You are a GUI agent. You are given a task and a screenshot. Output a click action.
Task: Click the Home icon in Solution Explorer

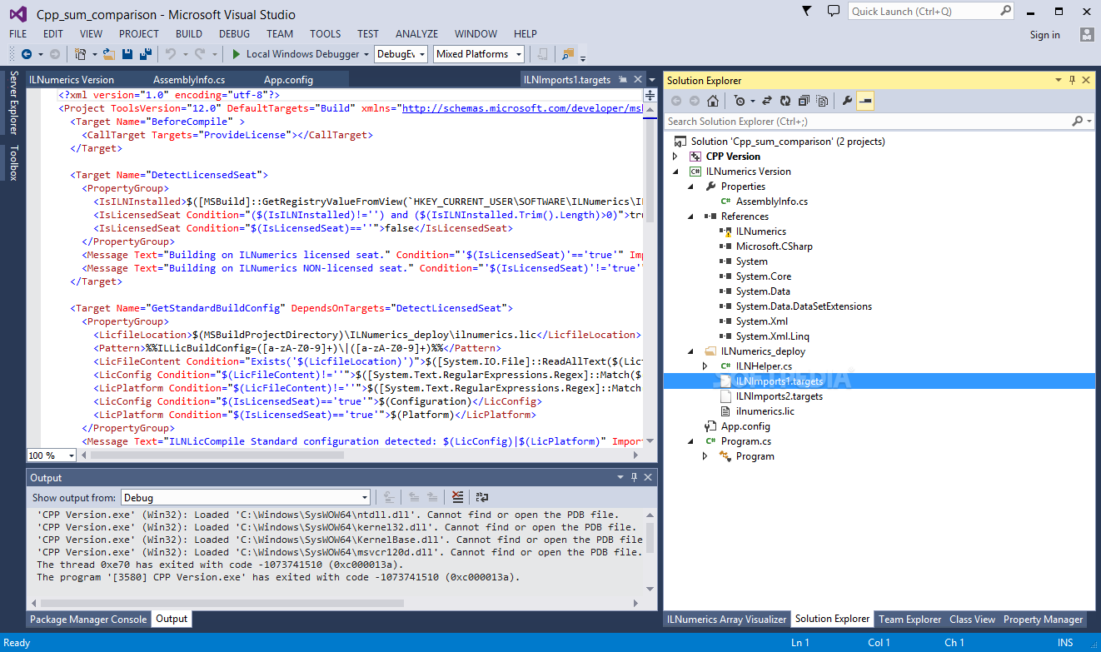[713, 101]
